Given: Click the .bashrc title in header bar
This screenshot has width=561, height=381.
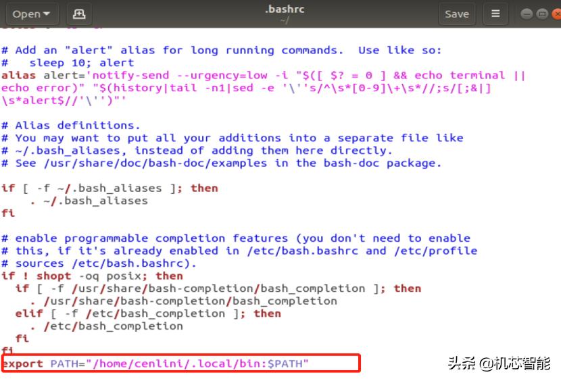Looking at the screenshot, I should [285, 9].
